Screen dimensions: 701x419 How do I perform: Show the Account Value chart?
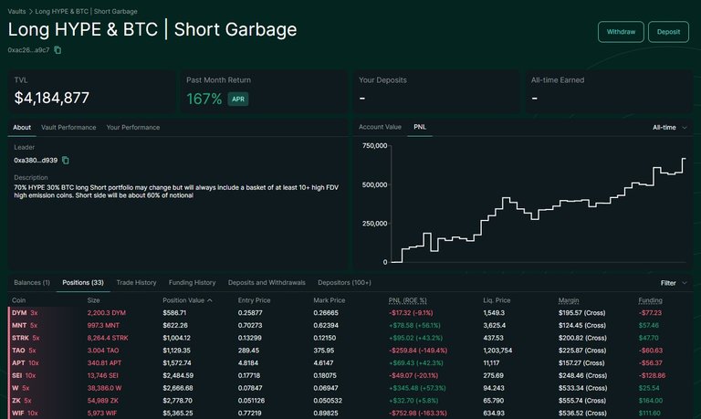point(380,127)
